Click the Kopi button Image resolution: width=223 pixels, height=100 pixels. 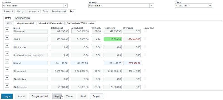coord(57,96)
